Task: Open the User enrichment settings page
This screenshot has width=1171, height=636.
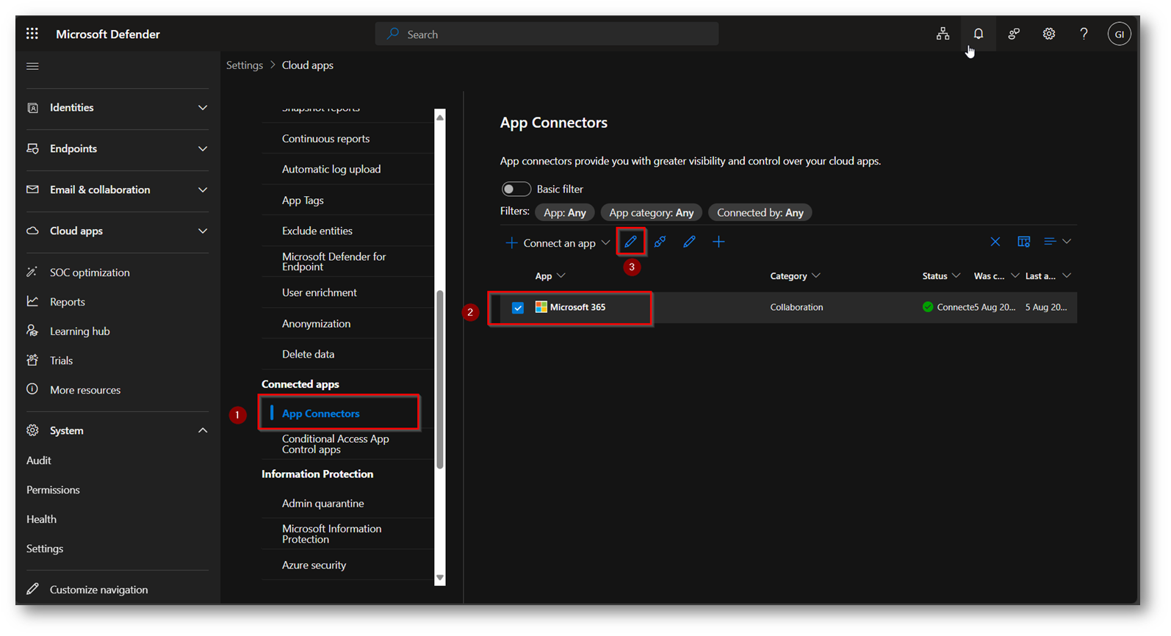Action: 319,292
